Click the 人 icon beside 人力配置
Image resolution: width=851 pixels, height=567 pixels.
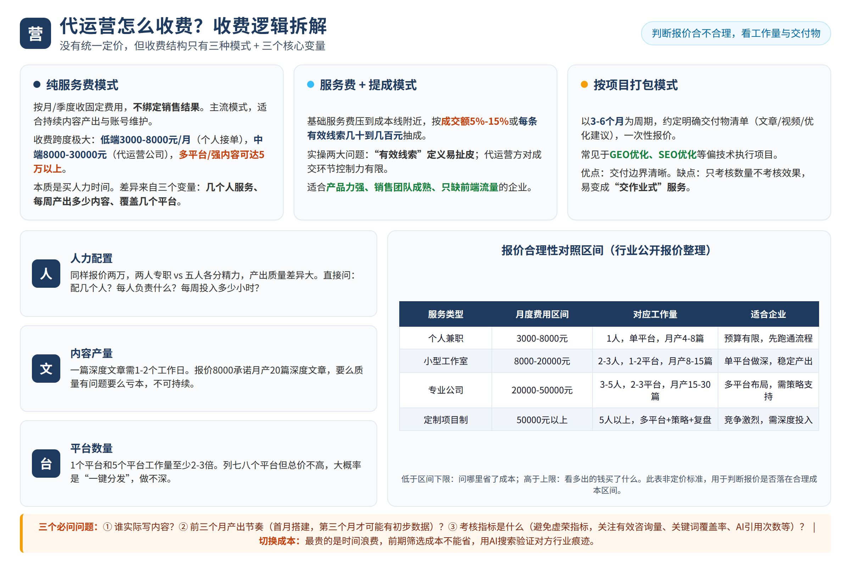coord(46,273)
